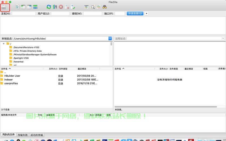This screenshot has height=141, width=226.
Task: Click the 服务器/本地文件 queue column header
Action: pyautogui.click(x=9, y=115)
